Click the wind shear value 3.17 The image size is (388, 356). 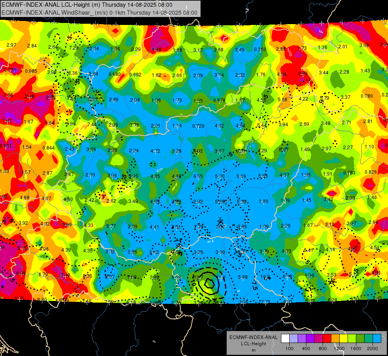click(x=198, y=50)
